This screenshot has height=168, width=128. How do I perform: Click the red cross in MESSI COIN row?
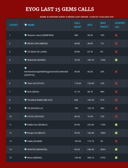116,43
